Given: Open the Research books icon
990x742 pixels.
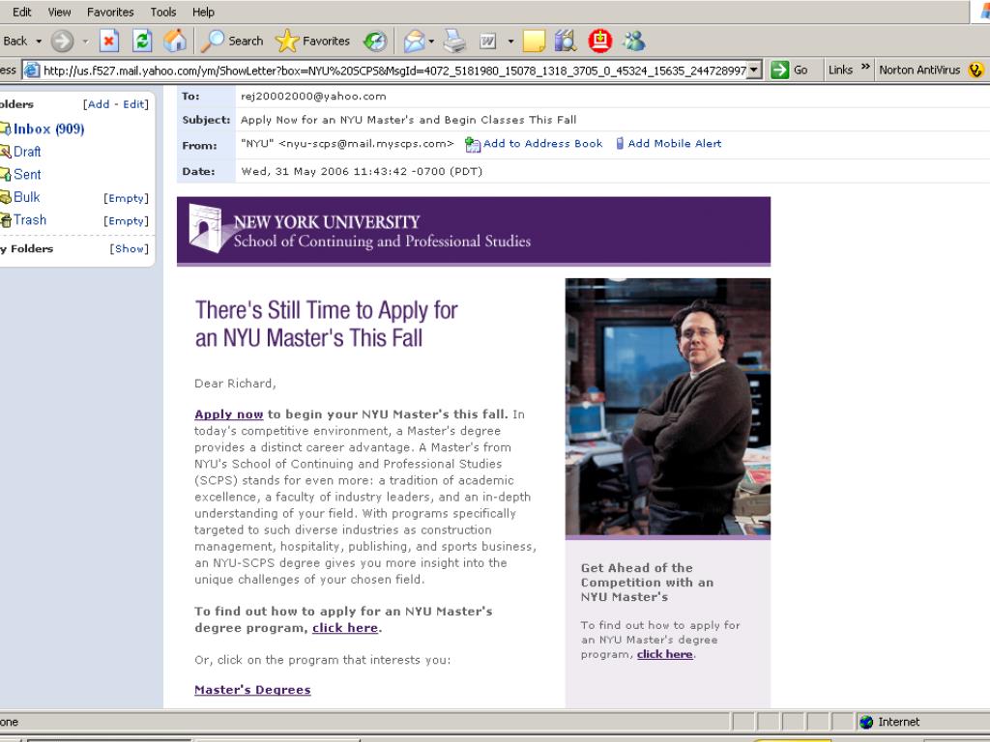Looking at the screenshot, I should (566, 42).
